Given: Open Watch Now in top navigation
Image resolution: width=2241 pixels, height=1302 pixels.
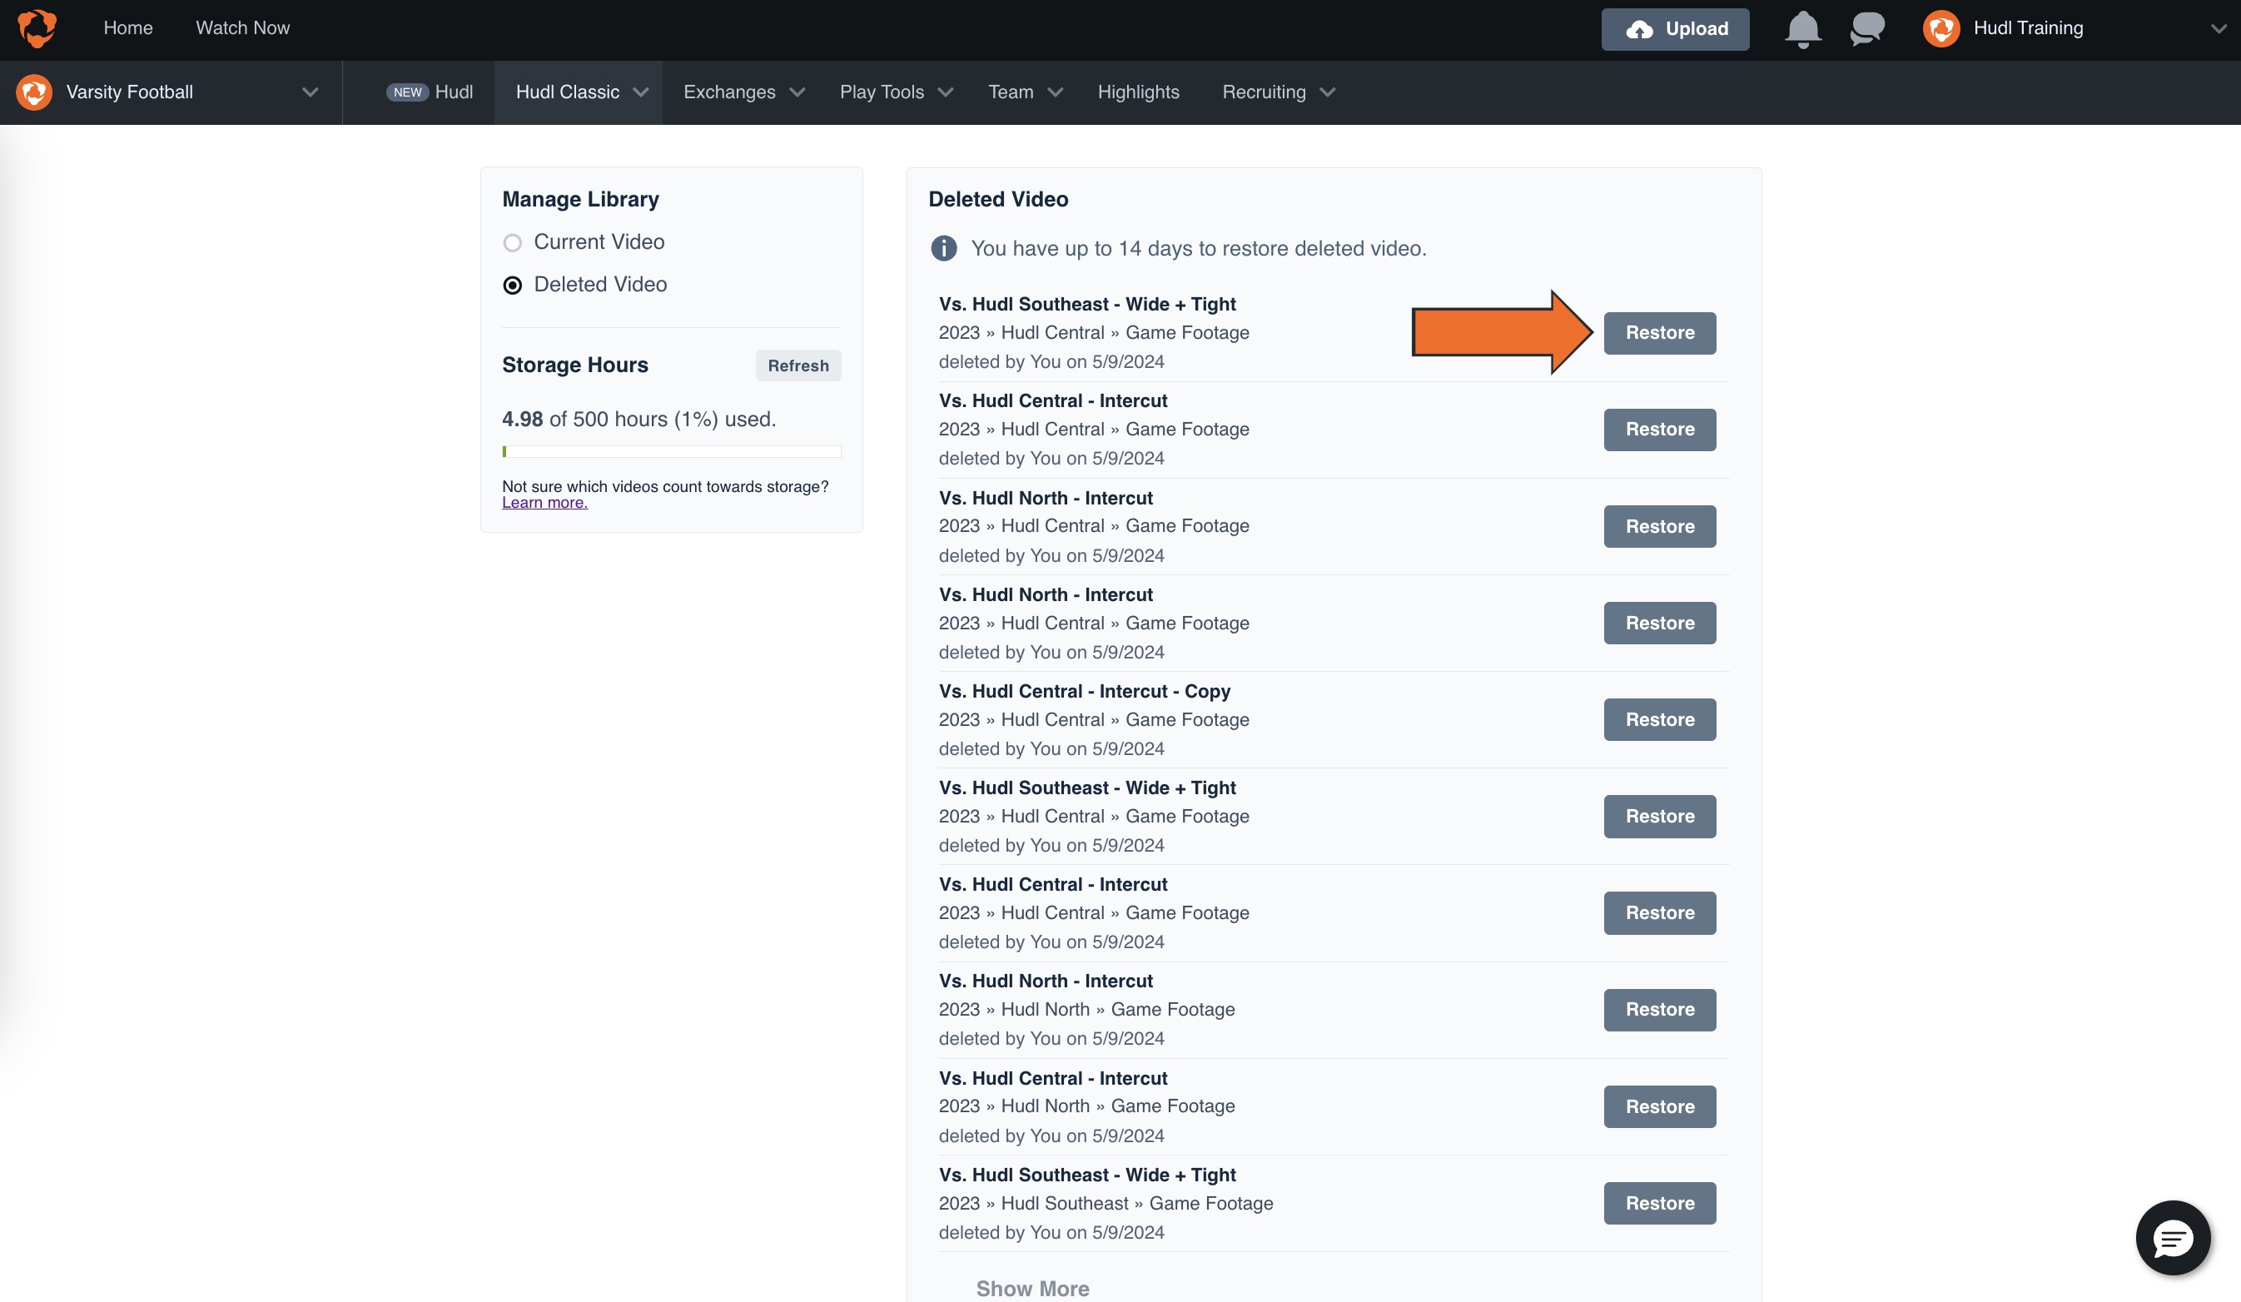Looking at the screenshot, I should coord(242,28).
